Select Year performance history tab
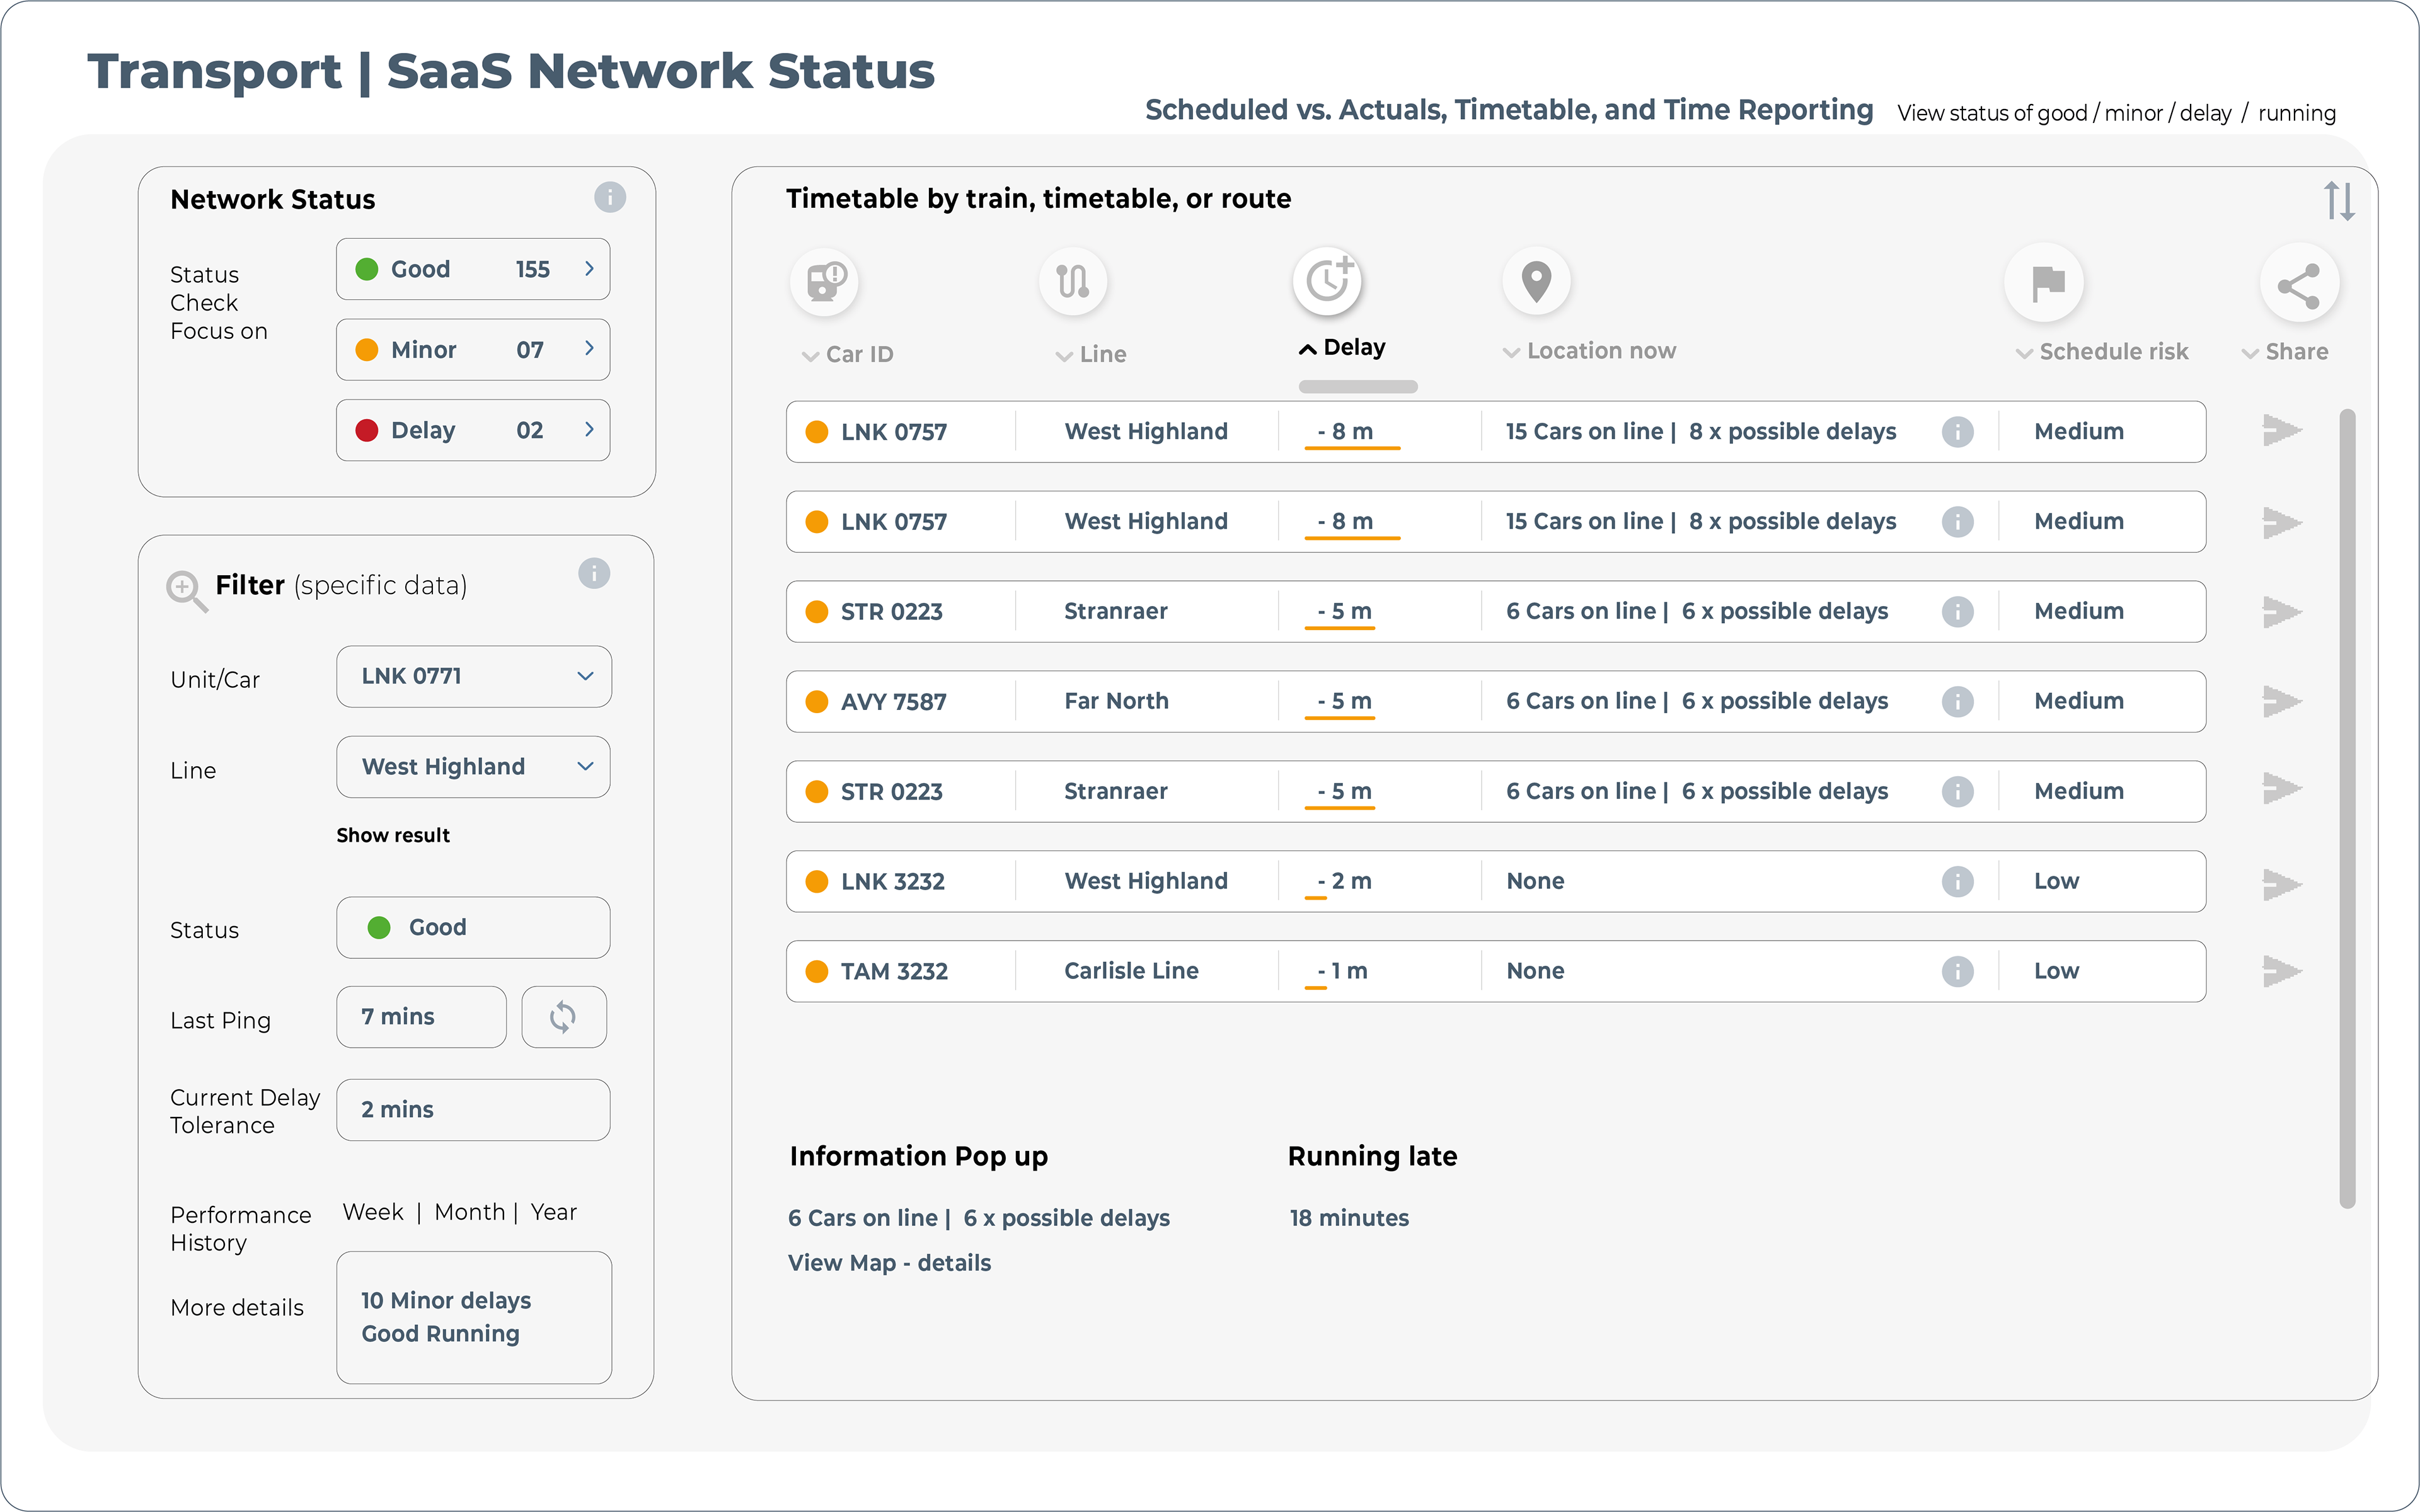Screen dimensions: 2420x1512 click(553, 1212)
